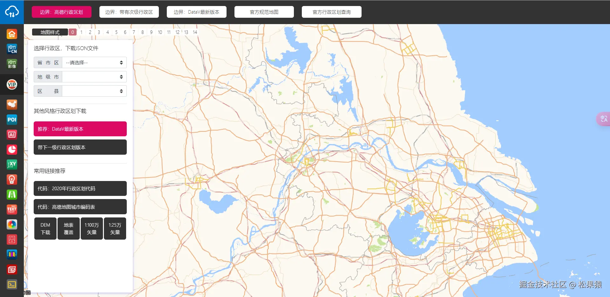Select map style 14
Viewport: 610px width, 297px height.
pyautogui.click(x=195, y=32)
